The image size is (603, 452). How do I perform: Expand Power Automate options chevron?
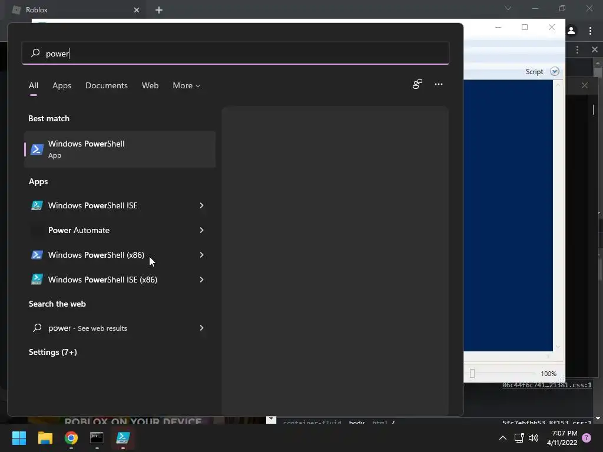[x=201, y=230]
